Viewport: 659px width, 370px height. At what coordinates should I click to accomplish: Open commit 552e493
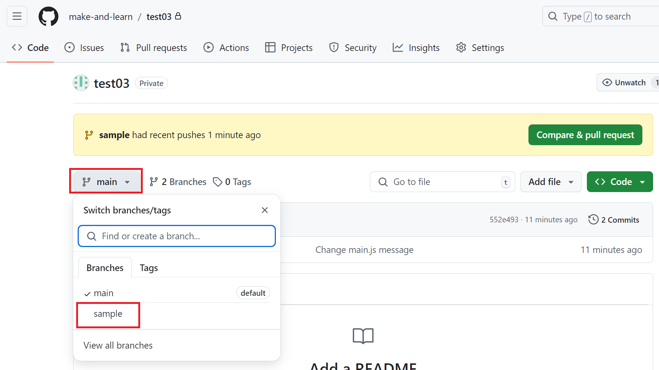[x=504, y=220]
